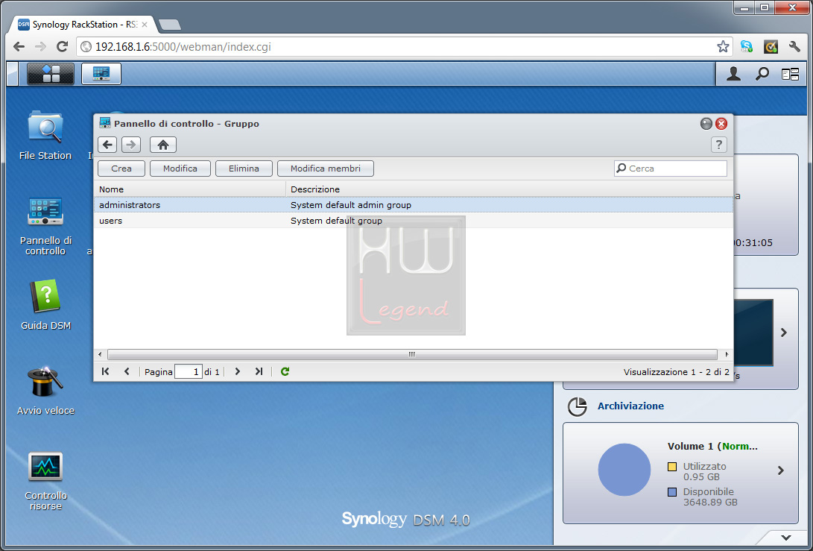Open Controllo risorse desktop icon
813x551 pixels.
coord(45,480)
